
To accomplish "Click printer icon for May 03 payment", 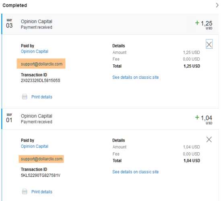I will [25, 97].
